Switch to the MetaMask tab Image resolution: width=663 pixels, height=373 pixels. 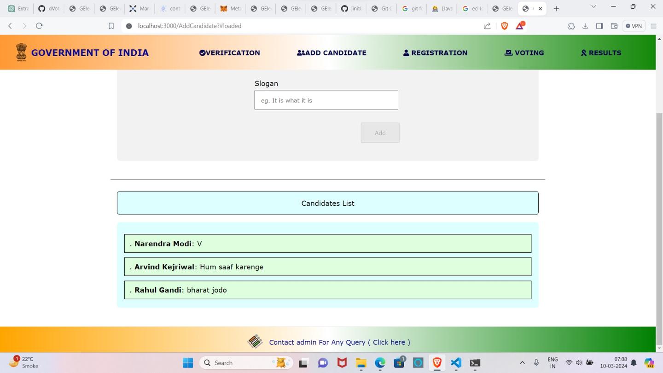[x=230, y=8]
